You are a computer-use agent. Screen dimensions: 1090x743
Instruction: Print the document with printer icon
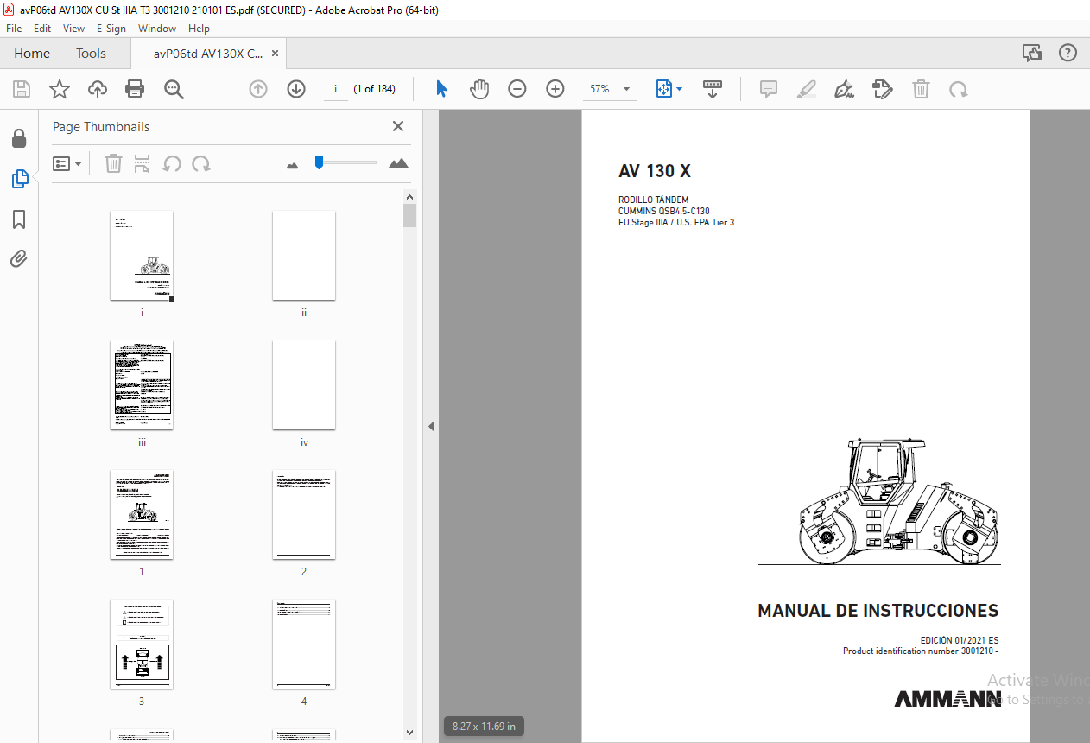click(x=135, y=89)
